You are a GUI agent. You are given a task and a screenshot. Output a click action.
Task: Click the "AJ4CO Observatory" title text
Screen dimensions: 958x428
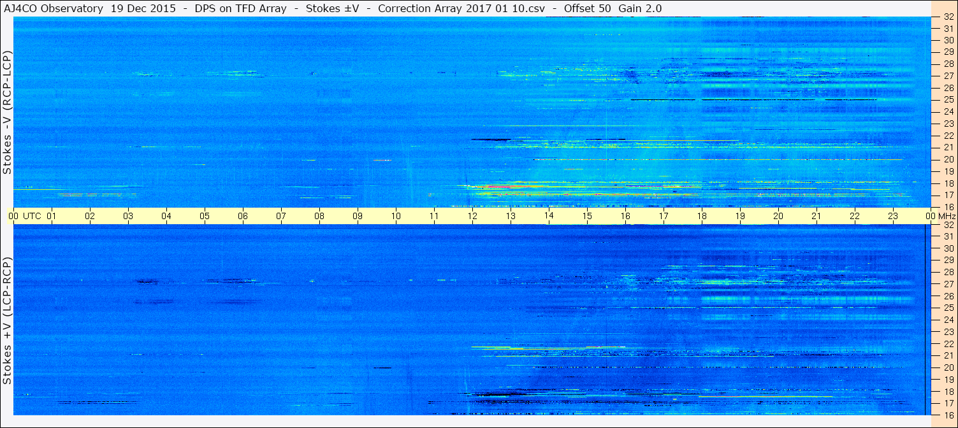pos(54,8)
